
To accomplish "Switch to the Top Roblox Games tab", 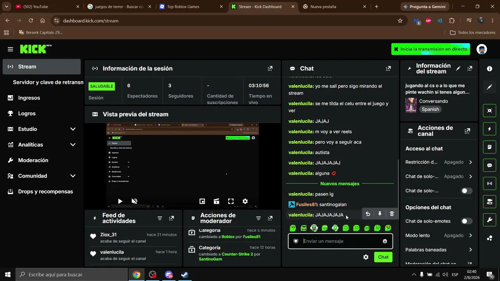I will point(191,7).
